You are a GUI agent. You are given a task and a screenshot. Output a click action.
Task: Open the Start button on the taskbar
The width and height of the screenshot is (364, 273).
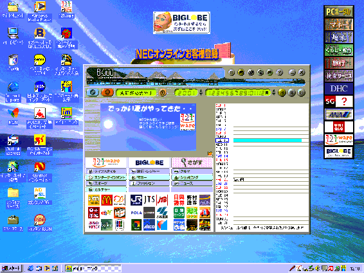tap(11, 269)
